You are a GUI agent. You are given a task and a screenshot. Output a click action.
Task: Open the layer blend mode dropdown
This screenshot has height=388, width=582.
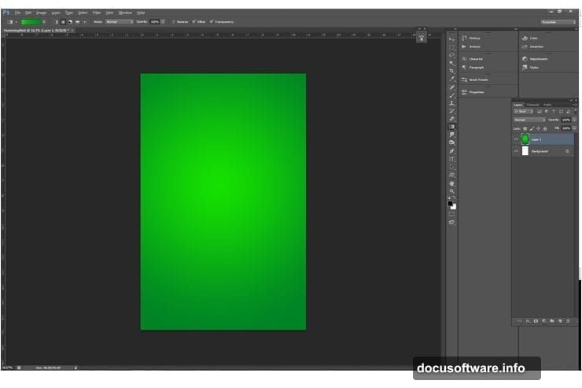(x=529, y=120)
